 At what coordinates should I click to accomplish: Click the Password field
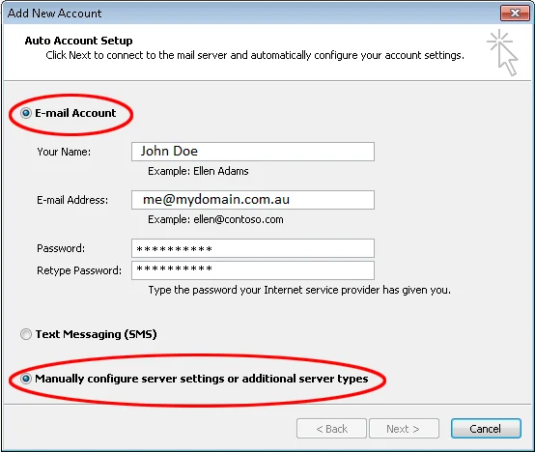pos(253,248)
